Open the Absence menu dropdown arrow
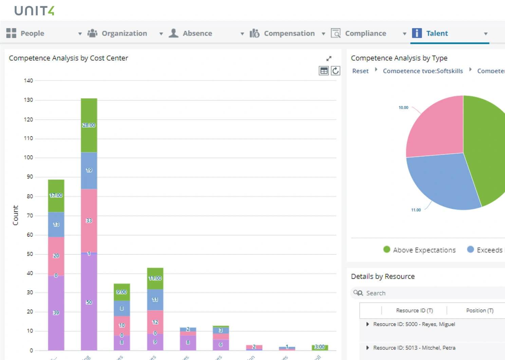The width and height of the screenshot is (505, 360). tap(242, 34)
